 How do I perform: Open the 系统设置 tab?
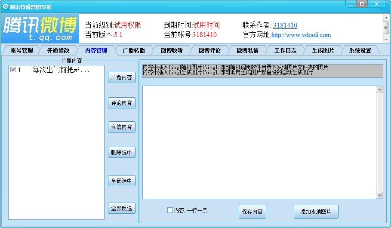coord(360,50)
